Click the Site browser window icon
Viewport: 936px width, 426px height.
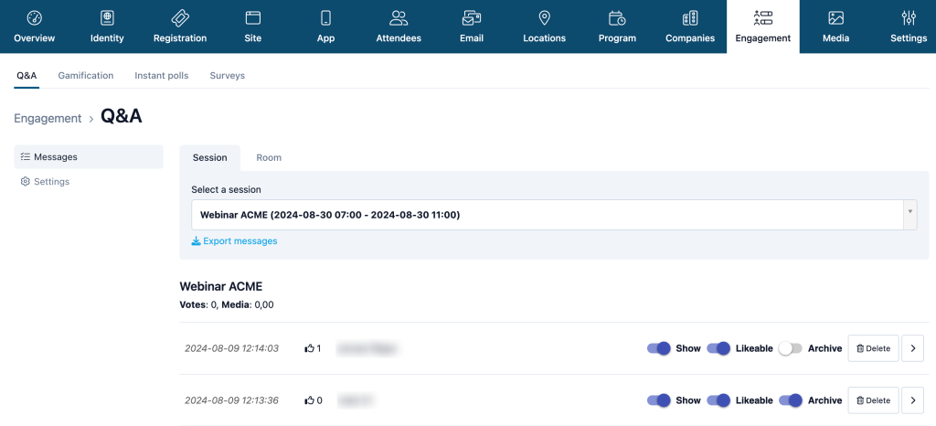[253, 18]
